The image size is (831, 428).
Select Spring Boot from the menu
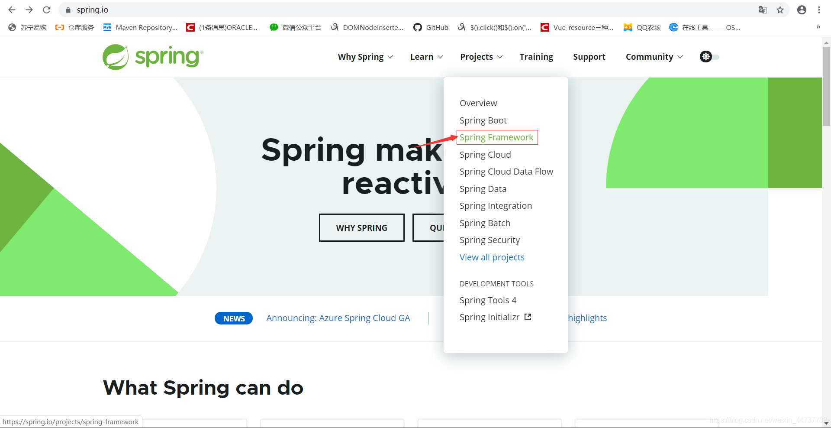(483, 120)
